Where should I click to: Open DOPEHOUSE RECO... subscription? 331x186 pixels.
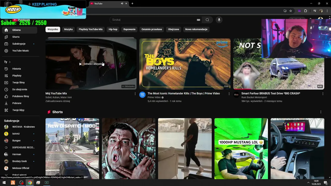(x=20, y=148)
